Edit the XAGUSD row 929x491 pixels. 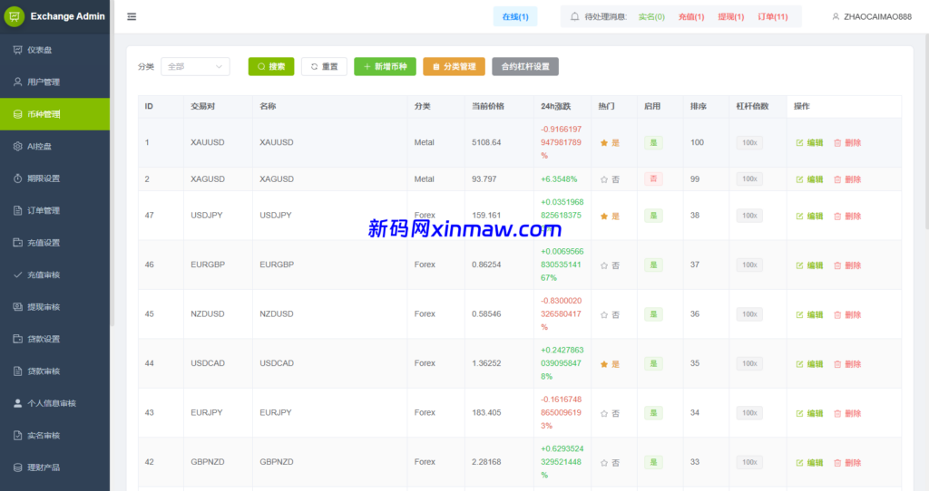click(809, 179)
